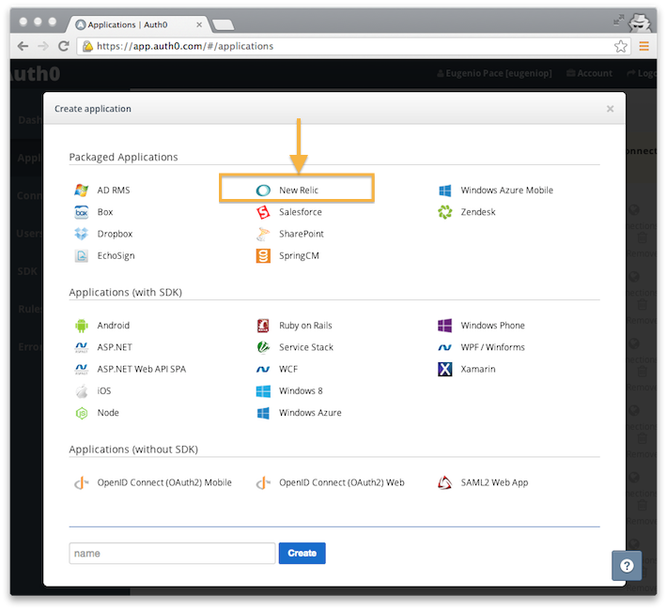Image resolution: width=667 pixels, height=610 pixels.
Task: Choose the ASP.NET Web API SPA icon
Action: 81,369
